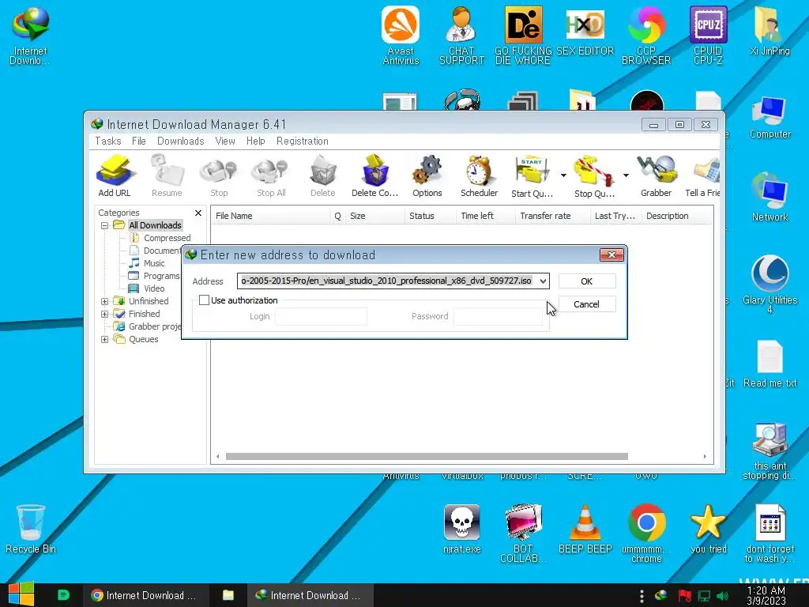Viewport: 809px width, 607px height.
Task: Close the Enter new address dialog
Action: click(611, 254)
